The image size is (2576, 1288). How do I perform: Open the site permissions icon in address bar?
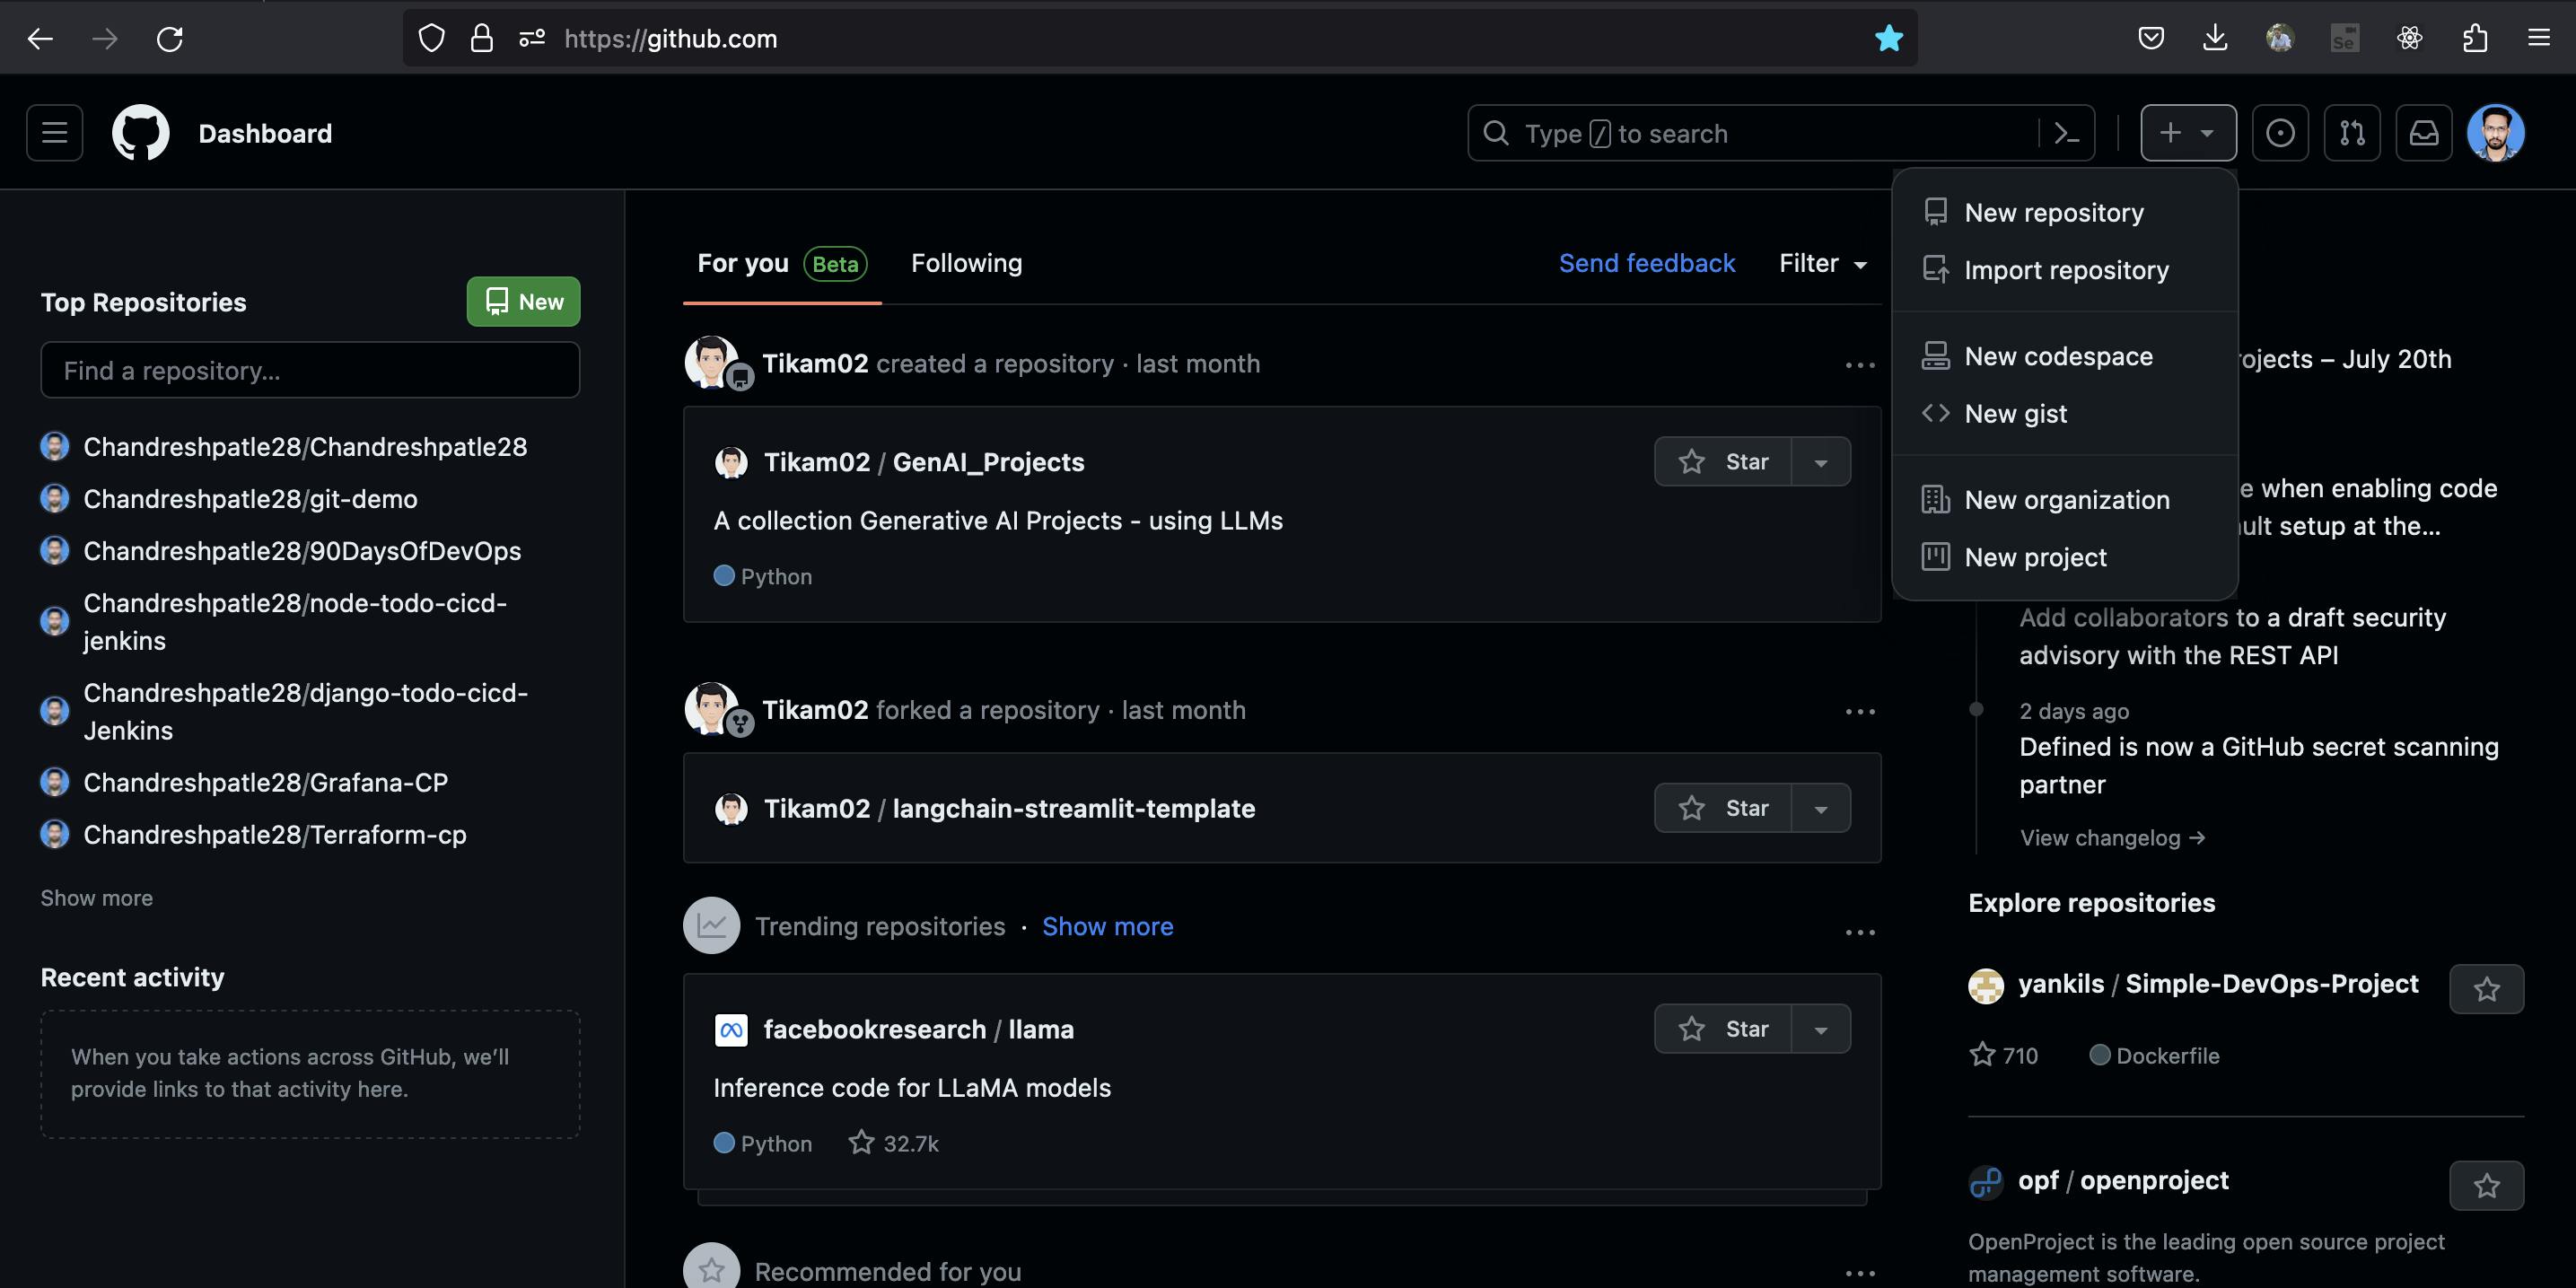pyautogui.click(x=532, y=38)
